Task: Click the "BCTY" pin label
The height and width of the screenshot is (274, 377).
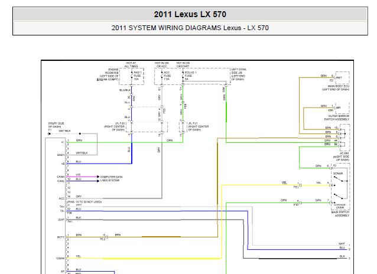Action: point(61,237)
